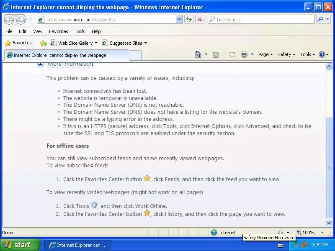Image resolution: width=335 pixels, height=251 pixels.
Task: Click 'The website is temporarily unavailable.' text
Action: (x=110, y=98)
